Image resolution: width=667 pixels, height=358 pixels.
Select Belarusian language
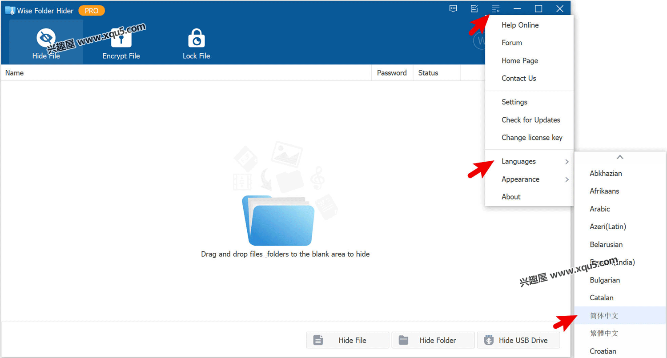(620, 244)
